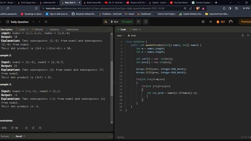Reload the browser page
The height and width of the screenshot is (141, 251).
[x=8, y=8]
